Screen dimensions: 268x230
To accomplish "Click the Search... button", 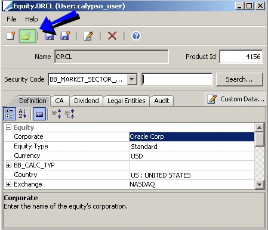I will coord(239,79).
